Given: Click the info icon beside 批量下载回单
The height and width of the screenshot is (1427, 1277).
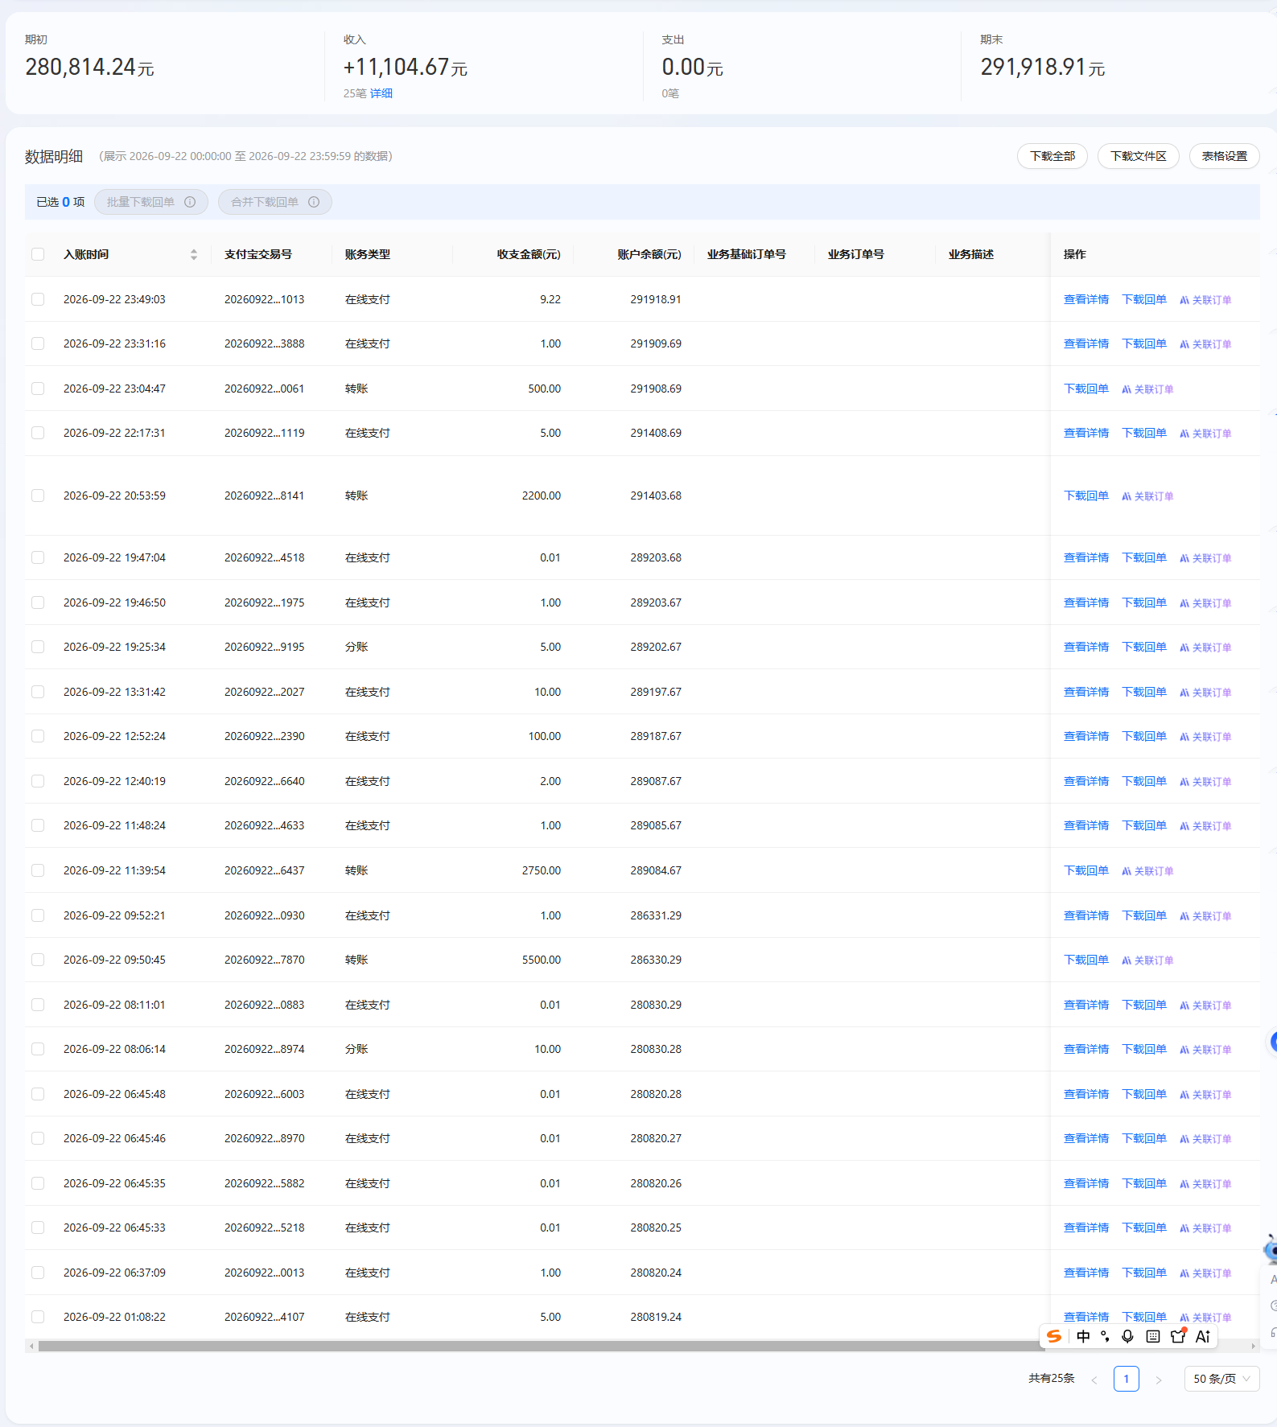Looking at the screenshot, I should 190,202.
